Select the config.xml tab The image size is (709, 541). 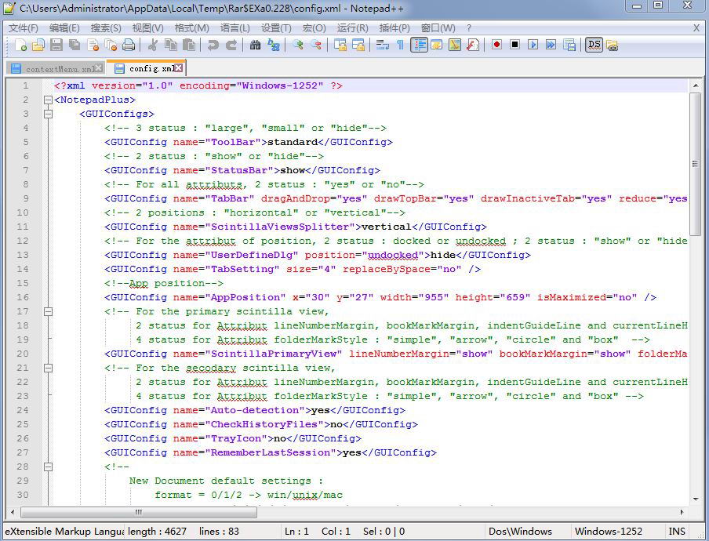tap(146, 68)
